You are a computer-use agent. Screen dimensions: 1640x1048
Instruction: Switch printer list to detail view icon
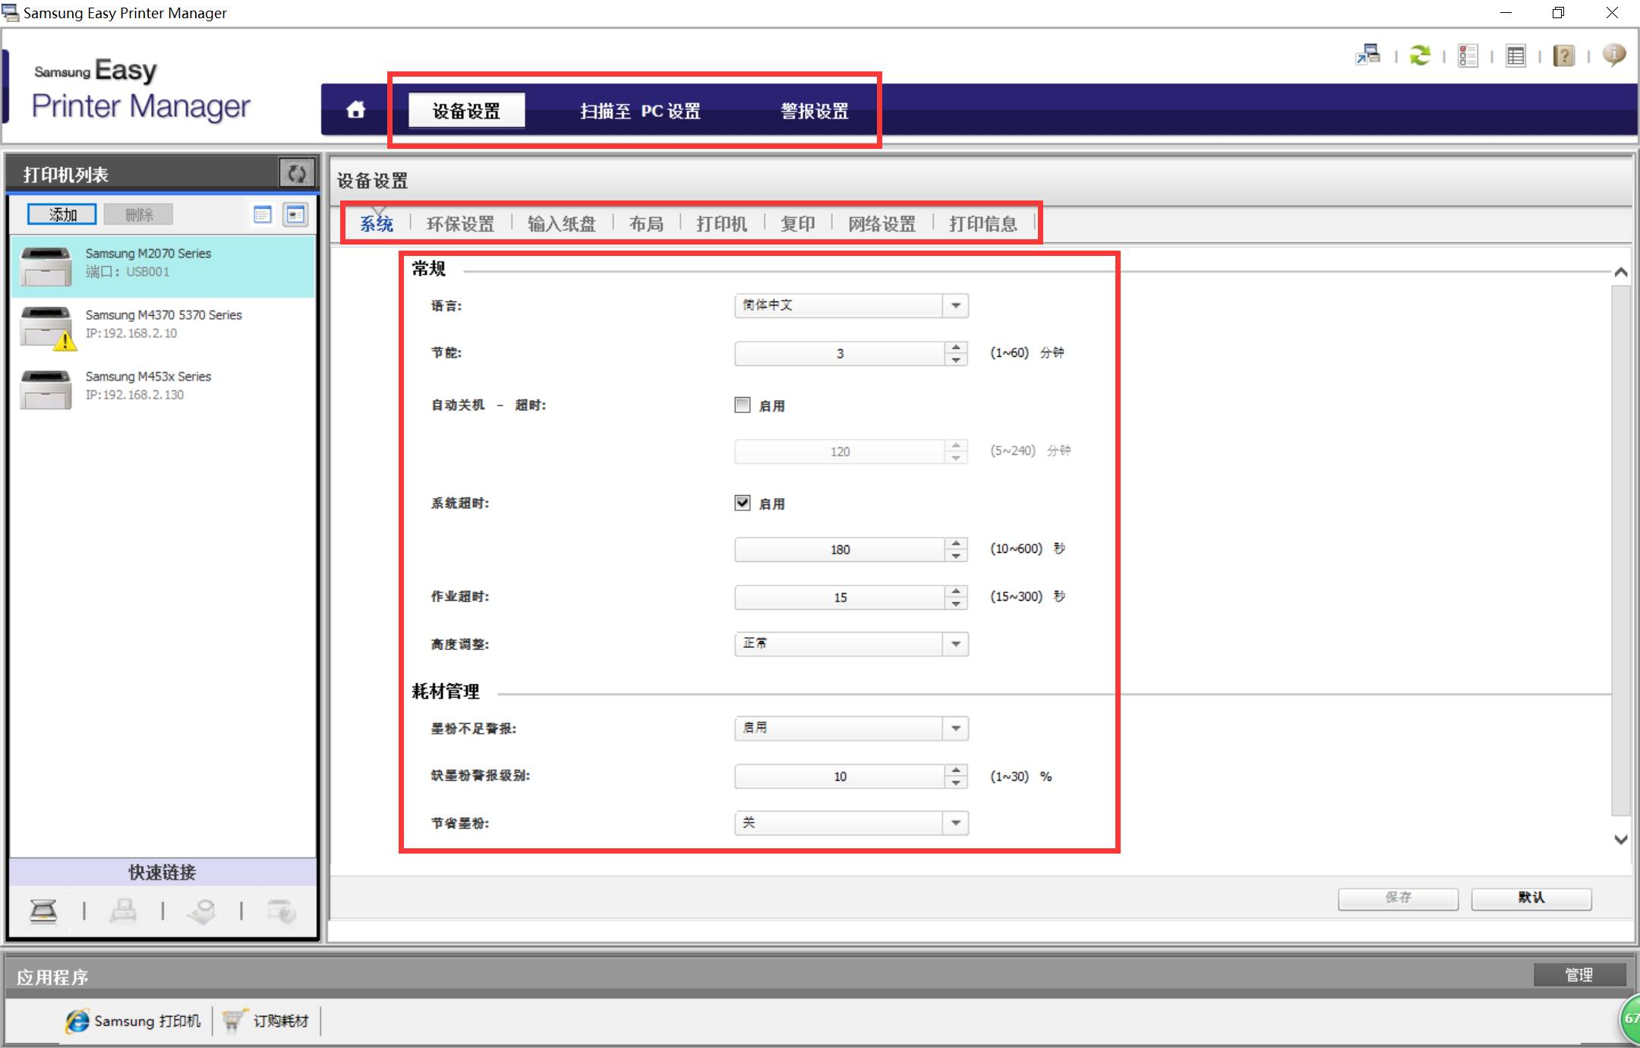click(295, 215)
